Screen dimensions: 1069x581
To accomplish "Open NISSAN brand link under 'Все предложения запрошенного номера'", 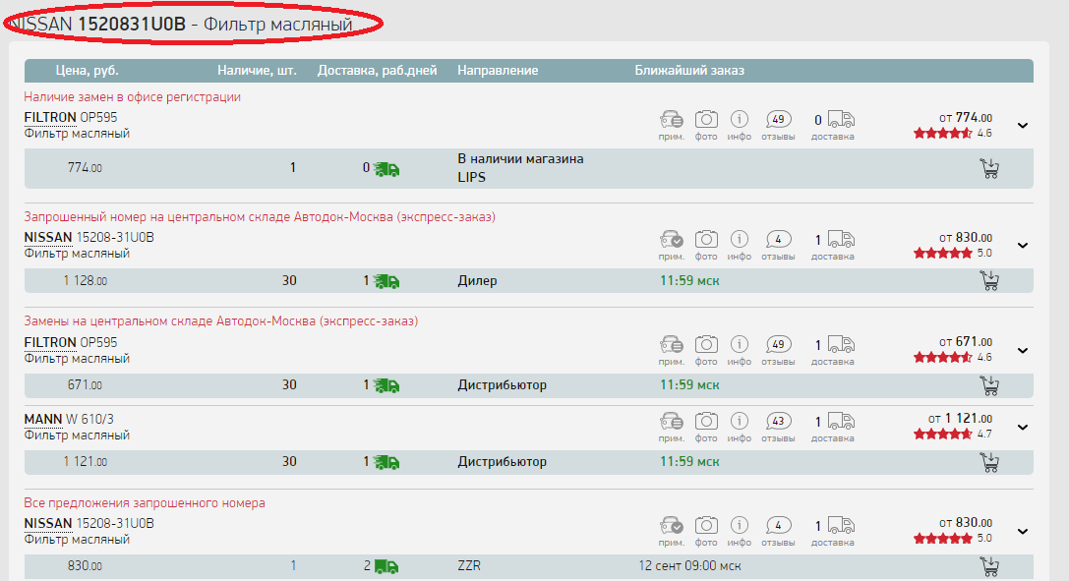I will [48, 523].
